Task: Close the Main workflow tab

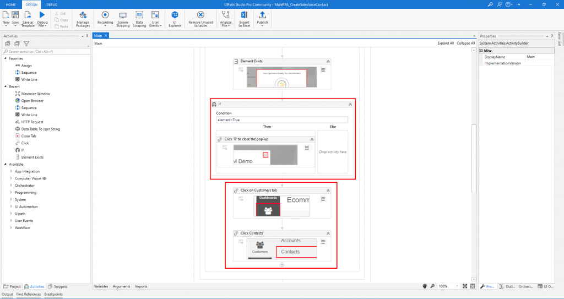Action: [x=106, y=36]
